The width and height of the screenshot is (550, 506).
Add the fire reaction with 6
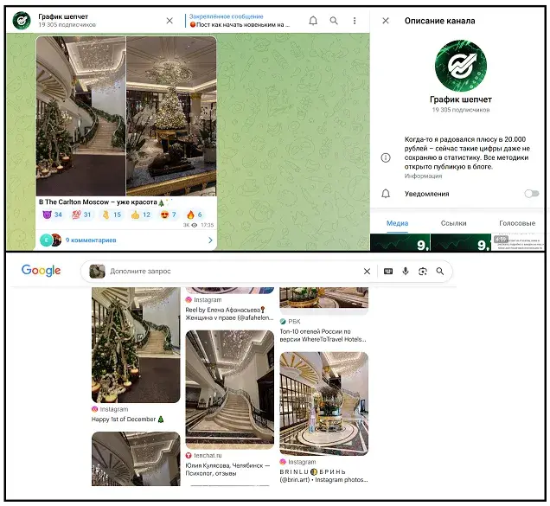pyautogui.click(x=195, y=215)
